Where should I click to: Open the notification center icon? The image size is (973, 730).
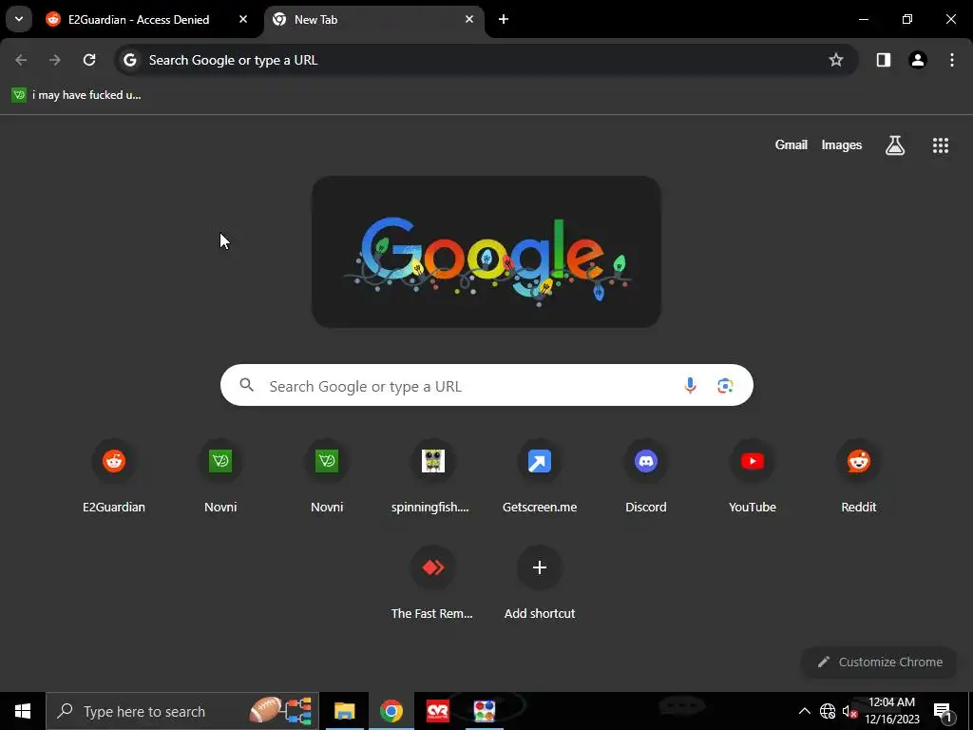(x=943, y=711)
